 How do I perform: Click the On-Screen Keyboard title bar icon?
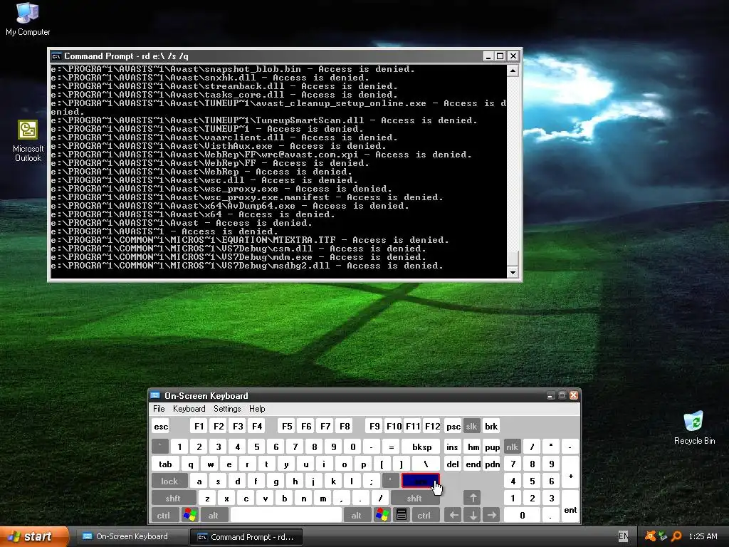pyautogui.click(x=155, y=395)
